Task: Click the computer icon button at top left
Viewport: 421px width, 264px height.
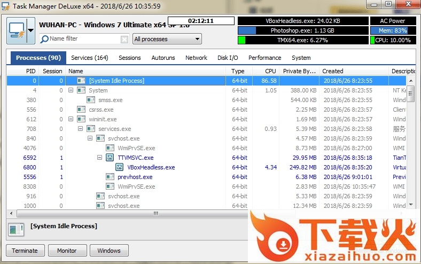Action: 17,30
